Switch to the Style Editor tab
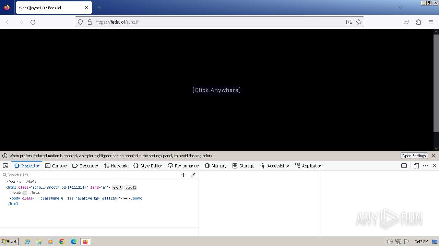This screenshot has width=439, height=246. [147, 166]
